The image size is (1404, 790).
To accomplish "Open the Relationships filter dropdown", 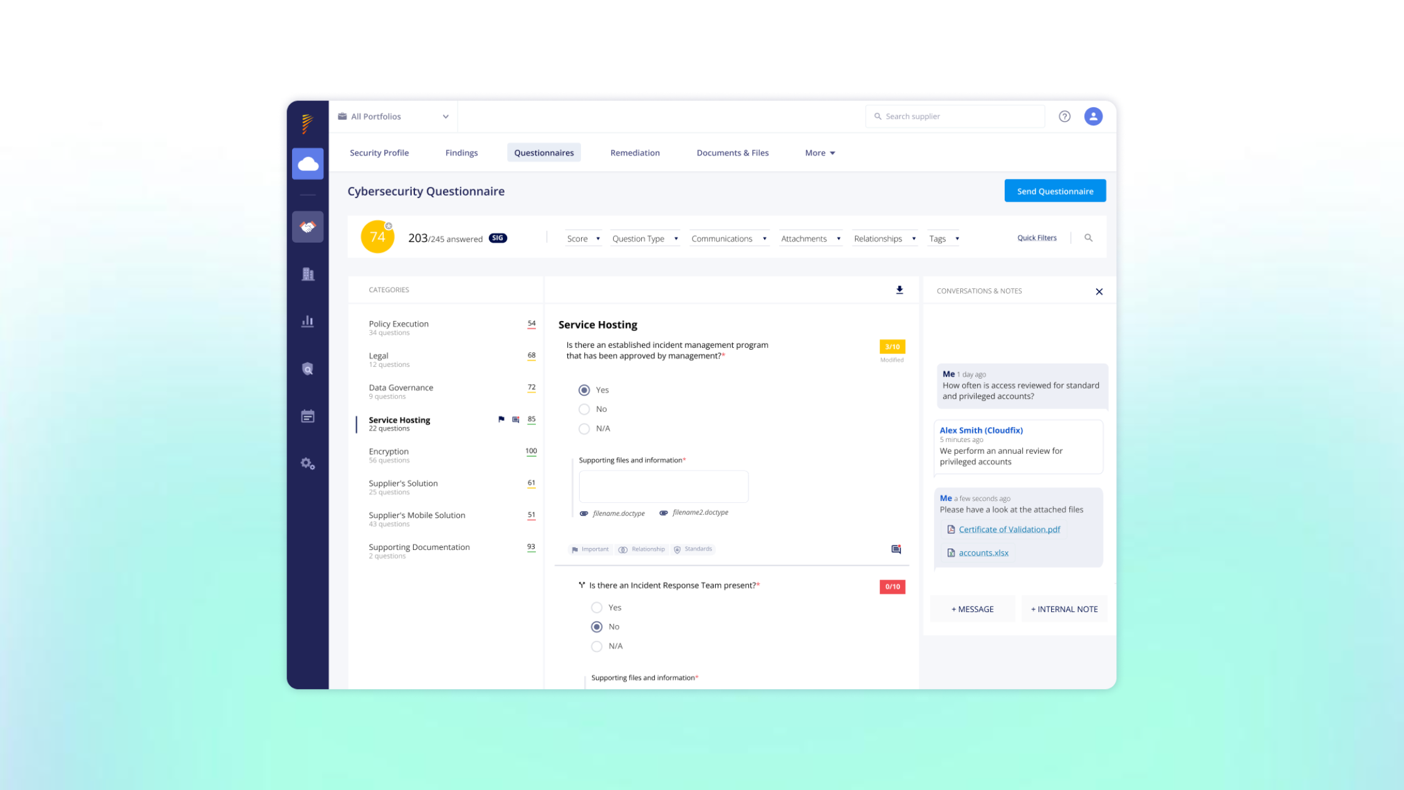I will pyautogui.click(x=884, y=239).
